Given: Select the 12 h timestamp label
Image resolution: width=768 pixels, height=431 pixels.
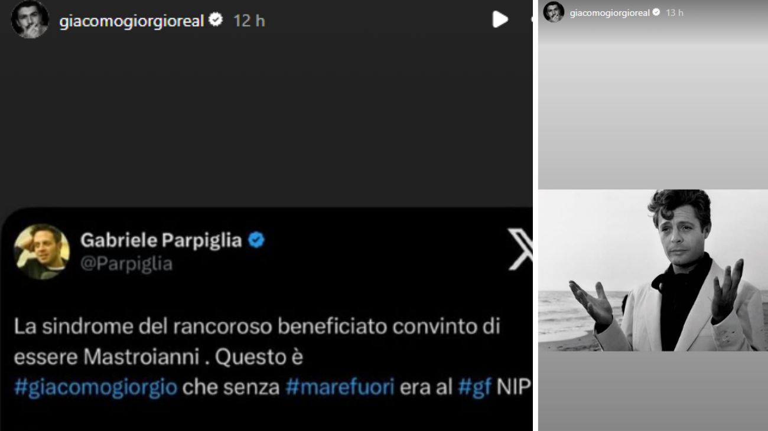Looking at the screenshot, I should click(x=249, y=21).
